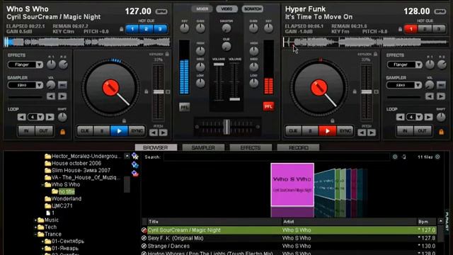The image size is (453, 255).
Task: Select the Who S Who cover art
Action: pos(292,185)
